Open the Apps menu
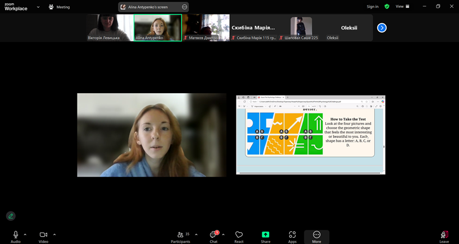The height and width of the screenshot is (244, 459). pos(292,237)
